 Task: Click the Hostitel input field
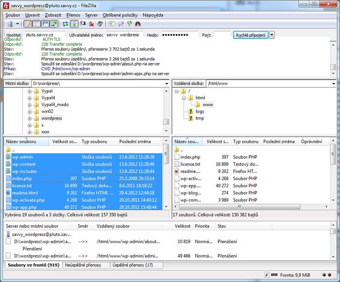click(x=45, y=35)
